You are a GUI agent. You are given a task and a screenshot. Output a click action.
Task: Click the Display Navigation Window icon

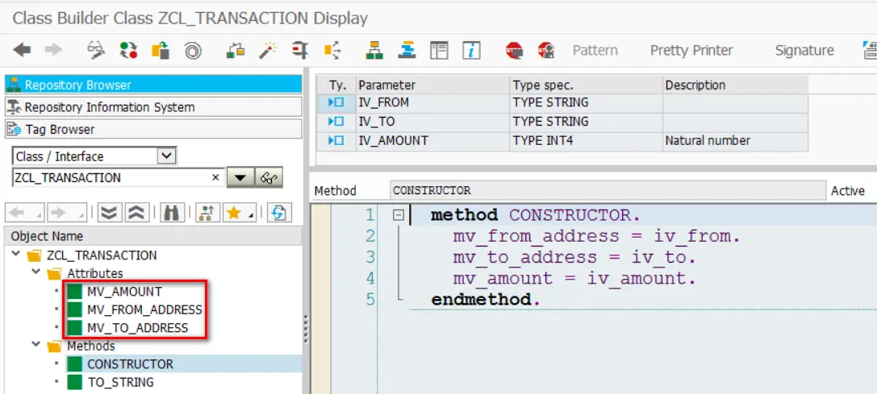click(407, 50)
